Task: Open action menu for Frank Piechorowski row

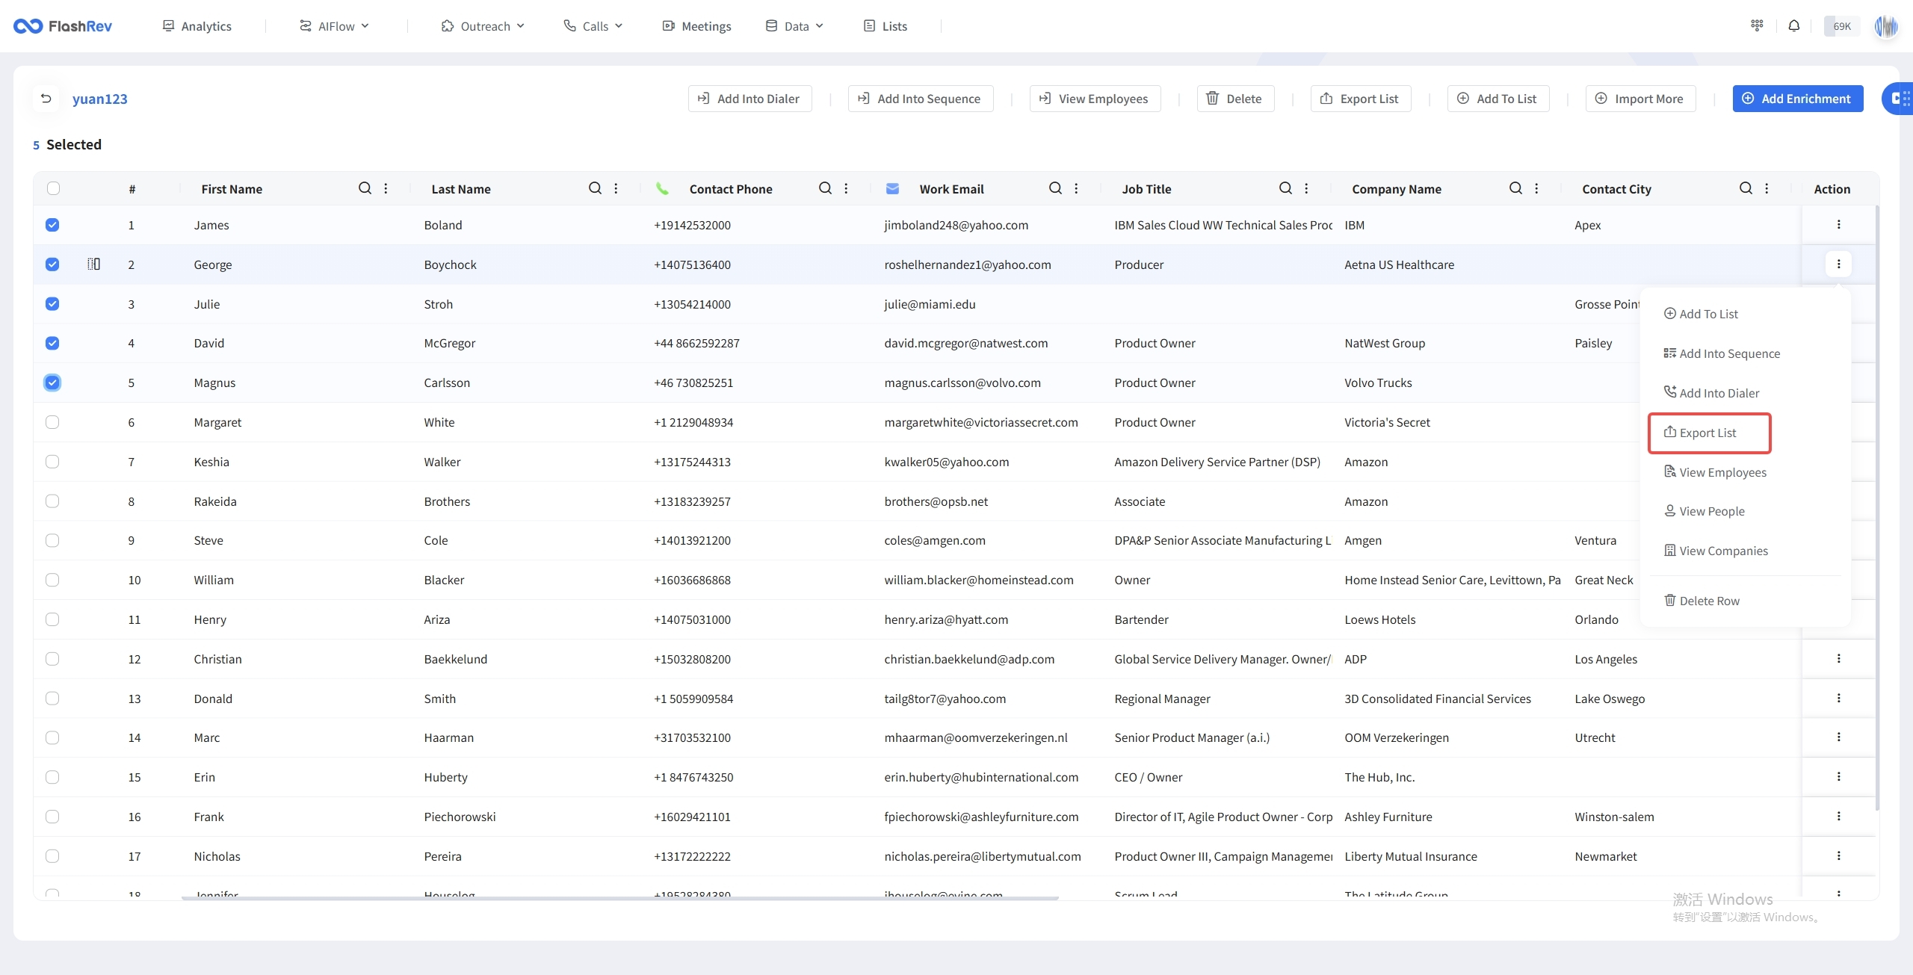Action: pyautogui.click(x=1838, y=816)
